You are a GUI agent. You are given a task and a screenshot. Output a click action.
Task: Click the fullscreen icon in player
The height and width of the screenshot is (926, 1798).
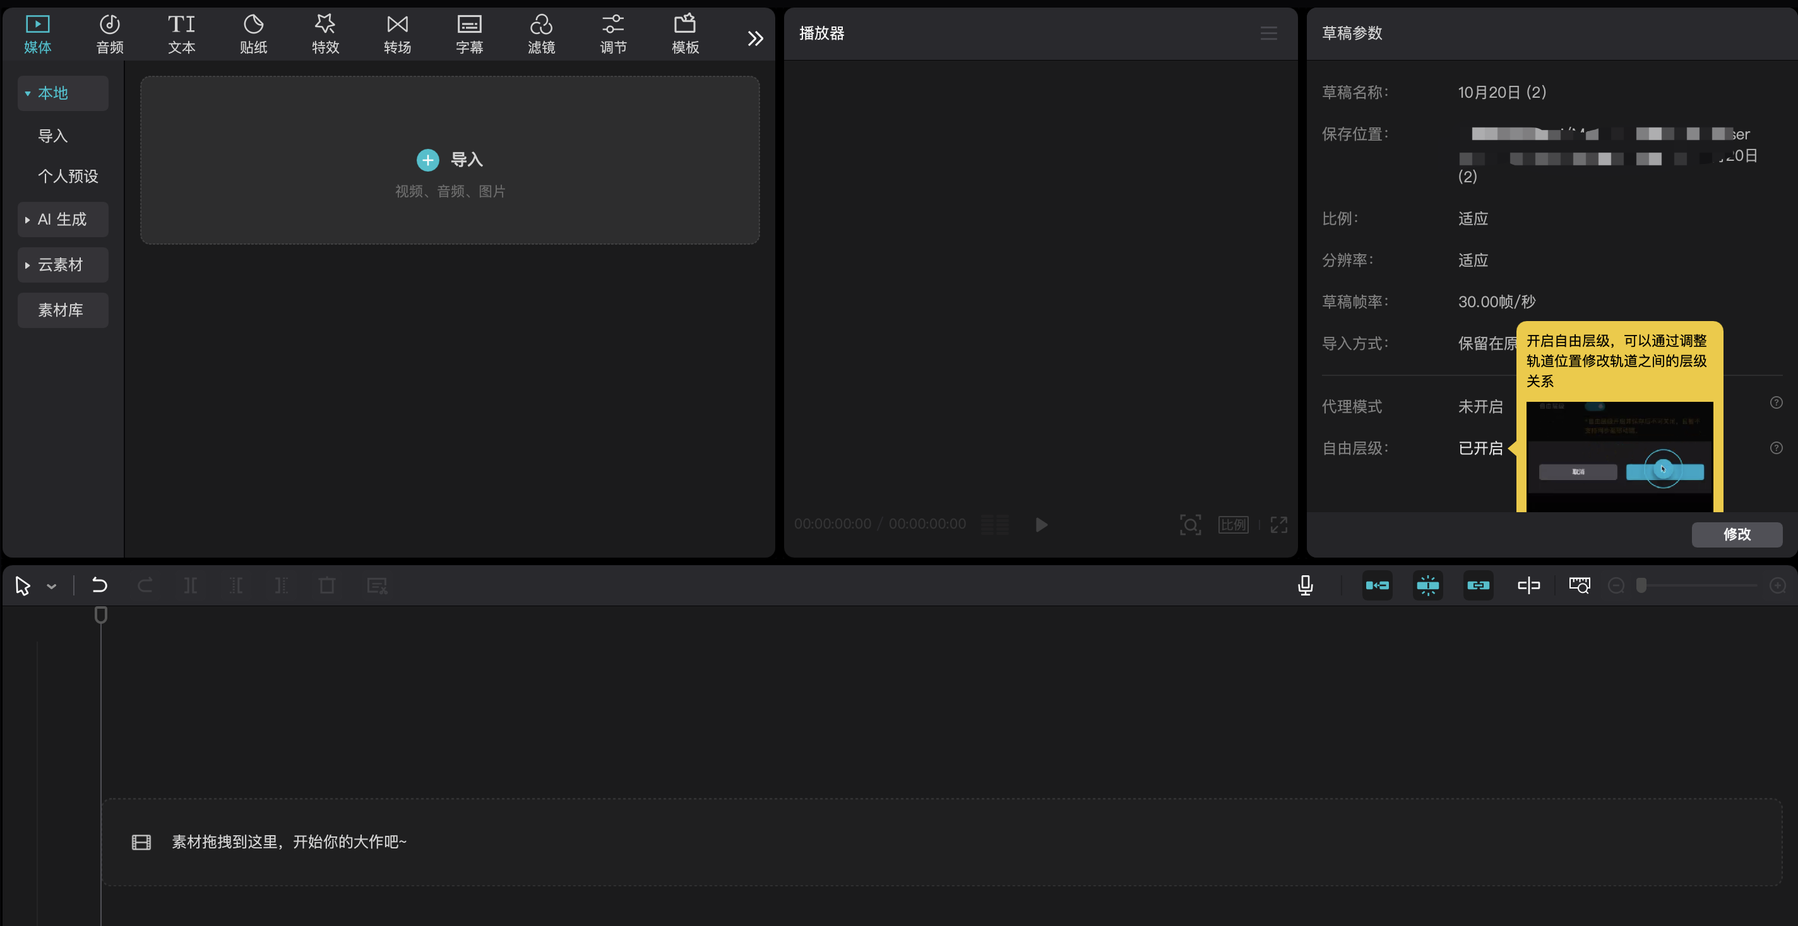(x=1278, y=524)
